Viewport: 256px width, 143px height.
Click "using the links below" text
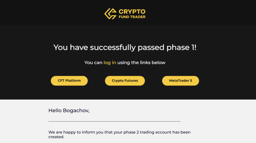pyautogui.click(x=141, y=63)
